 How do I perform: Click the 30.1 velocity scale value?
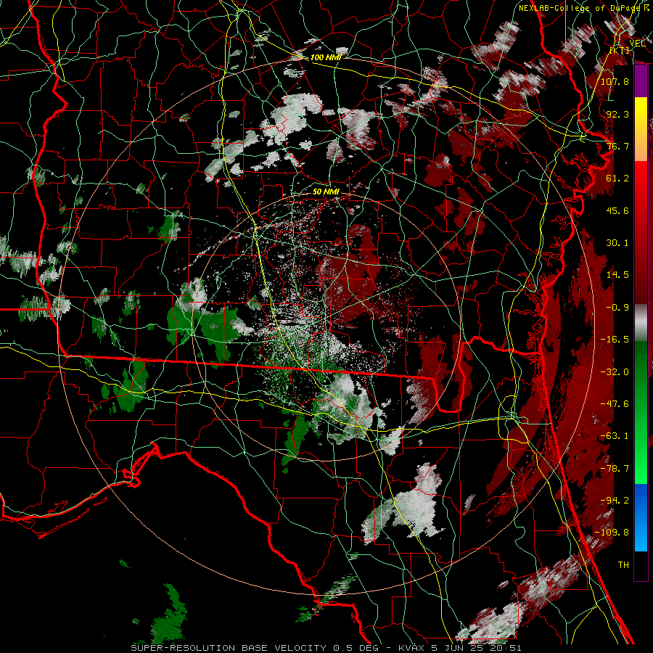coord(617,243)
